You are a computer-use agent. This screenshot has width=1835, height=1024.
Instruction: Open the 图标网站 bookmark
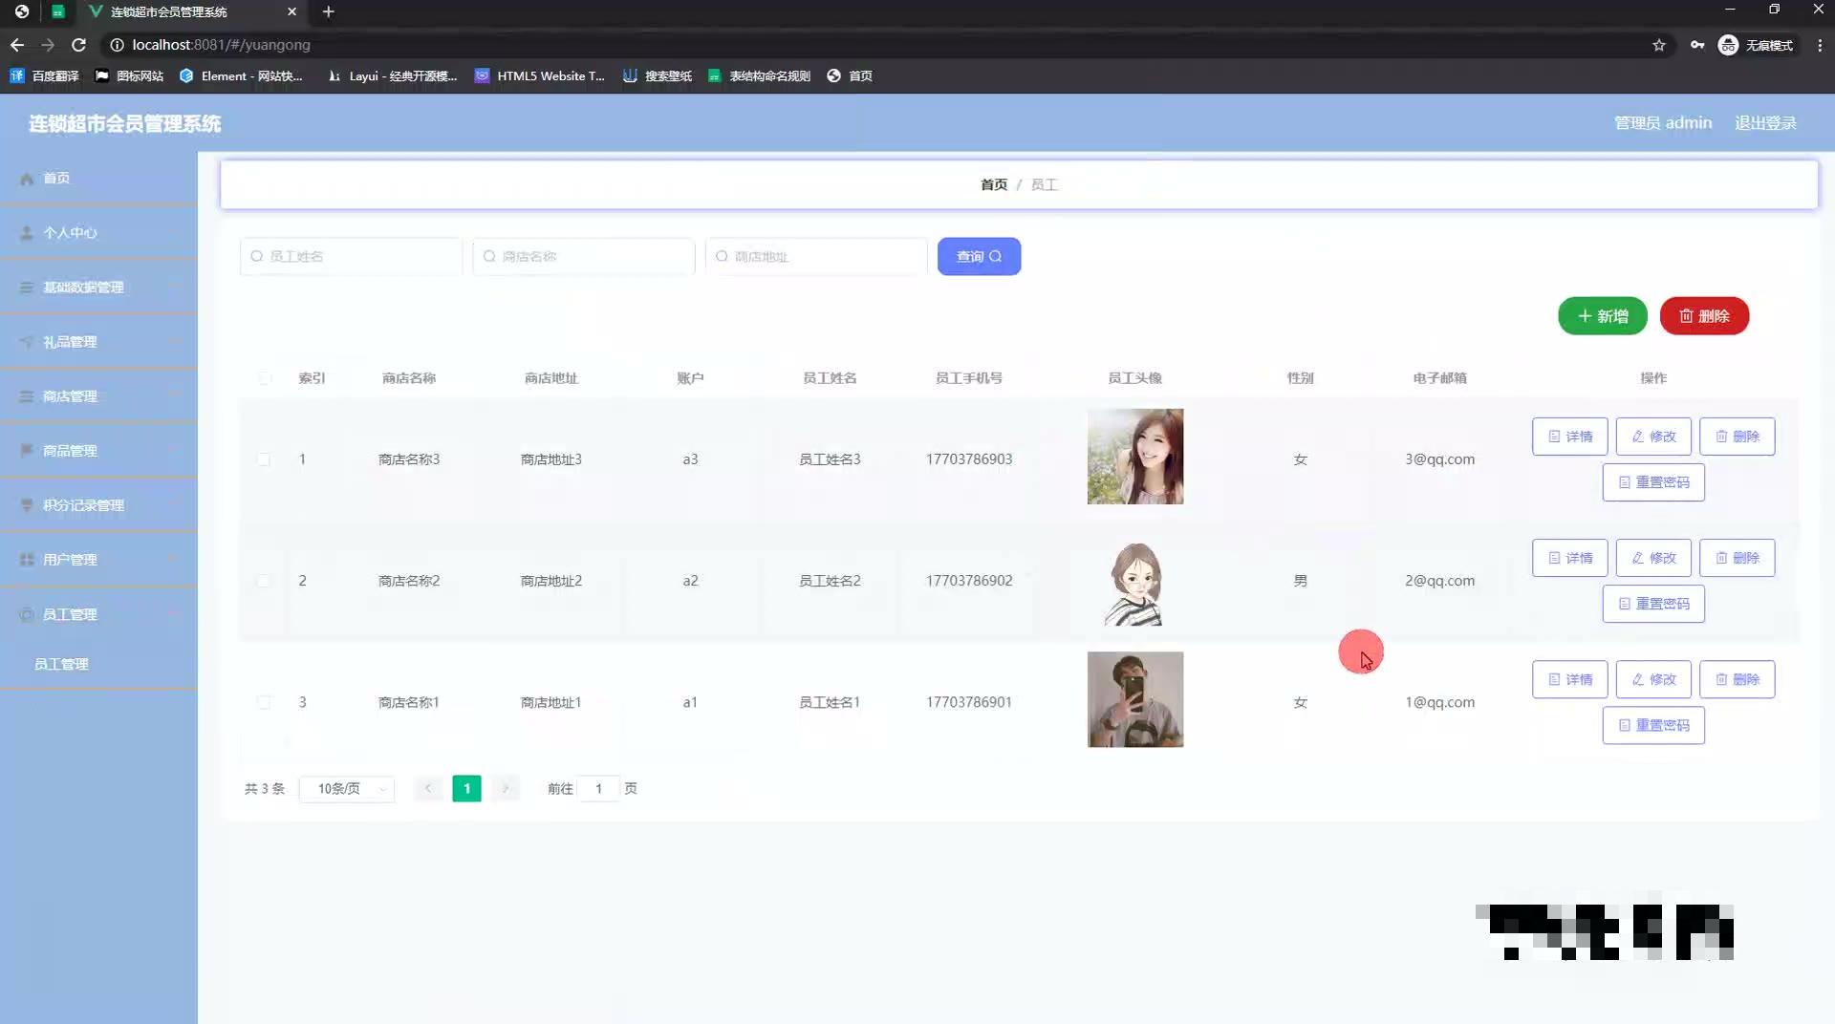click(129, 76)
